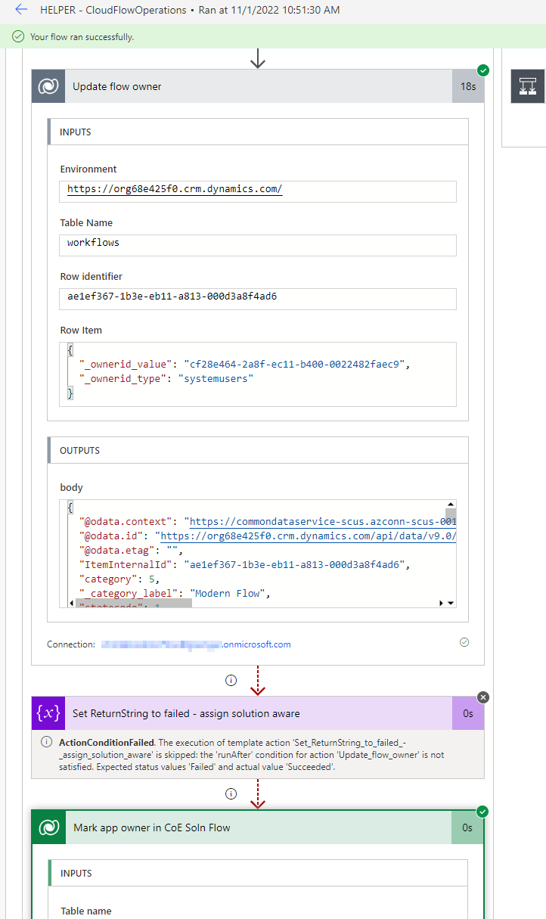Viewport: 546px width, 919px height.
Task: Click the verified check beside the connection
Action: click(x=464, y=642)
